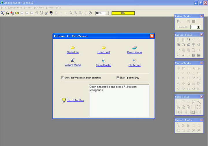This screenshot has height=146, width=208.
Task: Click the printer icon in the toolbar
Action: [x=37, y=13]
